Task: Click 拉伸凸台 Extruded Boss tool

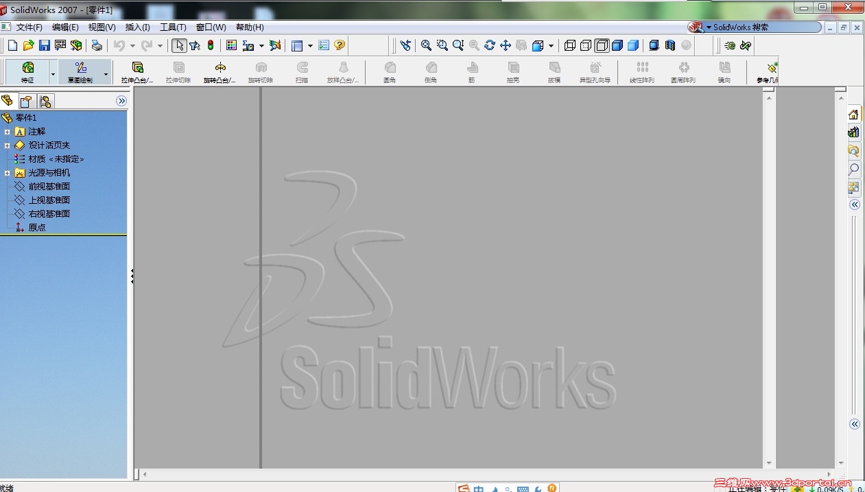Action: tap(137, 71)
